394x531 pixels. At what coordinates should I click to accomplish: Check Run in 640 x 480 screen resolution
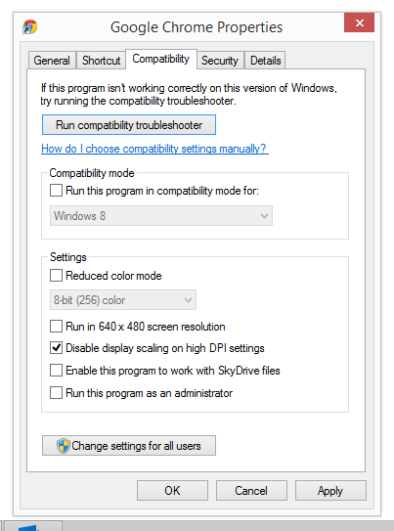pos(56,326)
